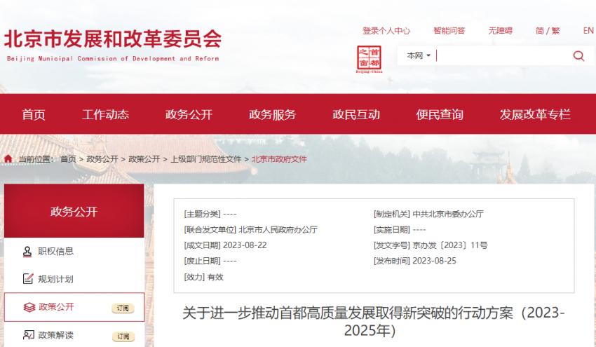This screenshot has height=347, width=596.
Task: Open 发展改革专栏 navigation menu
Action: click(535, 114)
